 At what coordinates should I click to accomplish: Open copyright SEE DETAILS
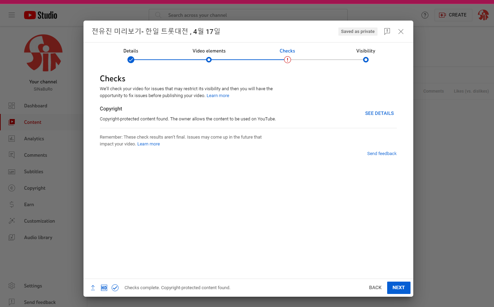click(379, 113)
